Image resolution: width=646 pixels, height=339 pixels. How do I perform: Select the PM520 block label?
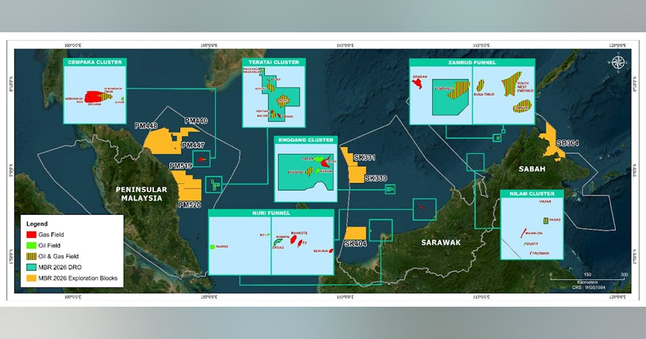coord(189,205)
